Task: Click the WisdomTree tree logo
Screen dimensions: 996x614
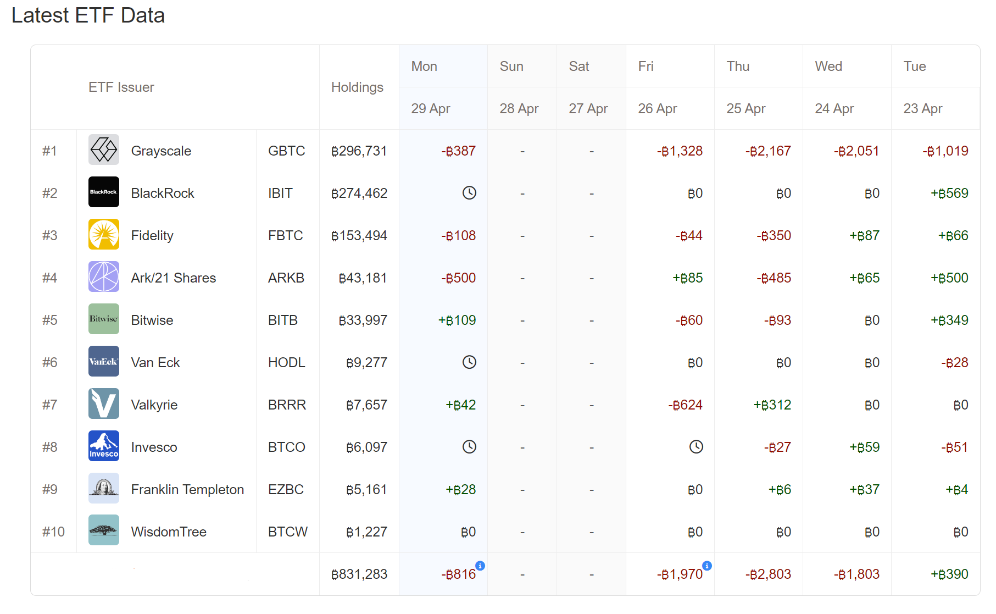Action: tap(103, 531)
